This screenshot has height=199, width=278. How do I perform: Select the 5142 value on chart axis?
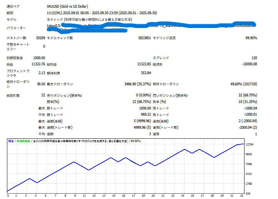tap(249, 174)
